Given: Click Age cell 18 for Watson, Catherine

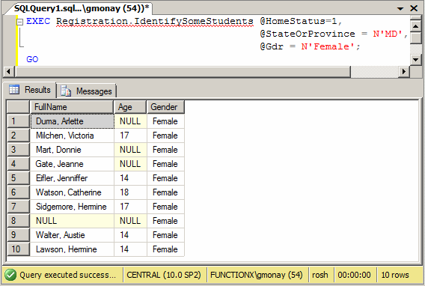Looking at the screenshot, I should 130,192.
